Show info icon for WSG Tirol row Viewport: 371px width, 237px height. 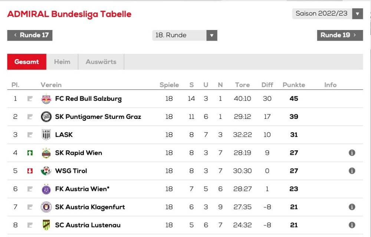352,171
